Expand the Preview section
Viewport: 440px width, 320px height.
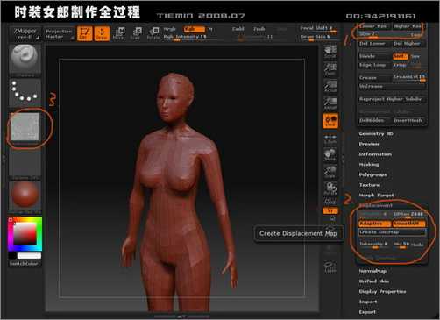(369, 144)
